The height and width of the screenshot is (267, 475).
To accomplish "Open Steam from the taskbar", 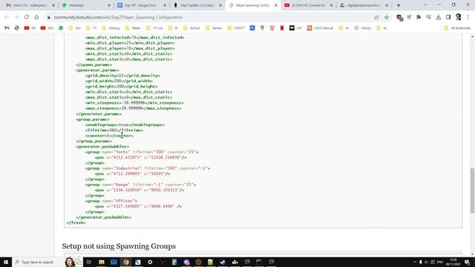I will point(223,262).
